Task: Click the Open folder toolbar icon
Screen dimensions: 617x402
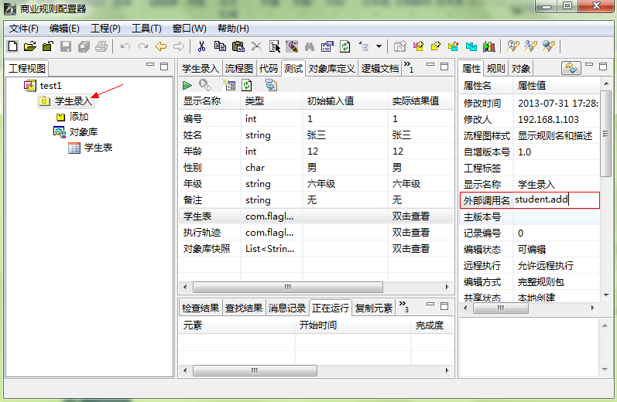Action: [30, 46]
